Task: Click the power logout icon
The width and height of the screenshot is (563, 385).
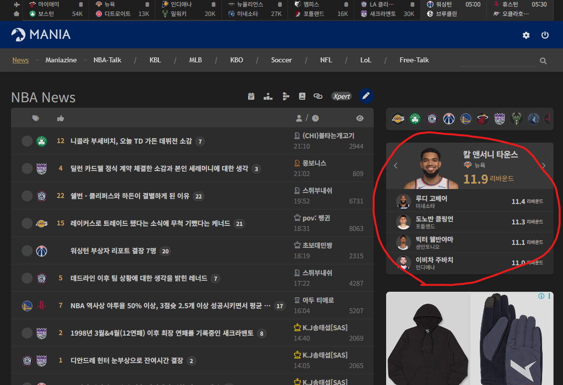Action: click(x=545, y=35)
